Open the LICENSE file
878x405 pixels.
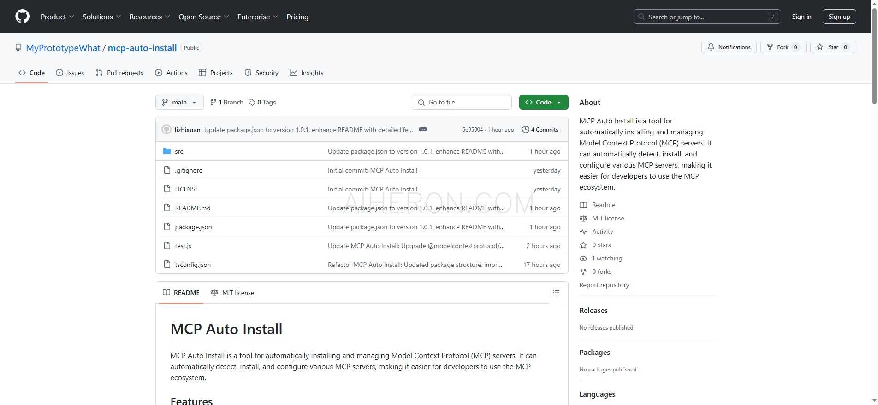[x=187, y=189]
